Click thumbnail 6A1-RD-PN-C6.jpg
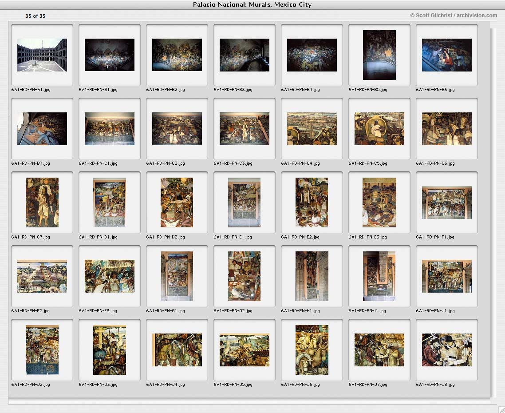 (447, 129)
